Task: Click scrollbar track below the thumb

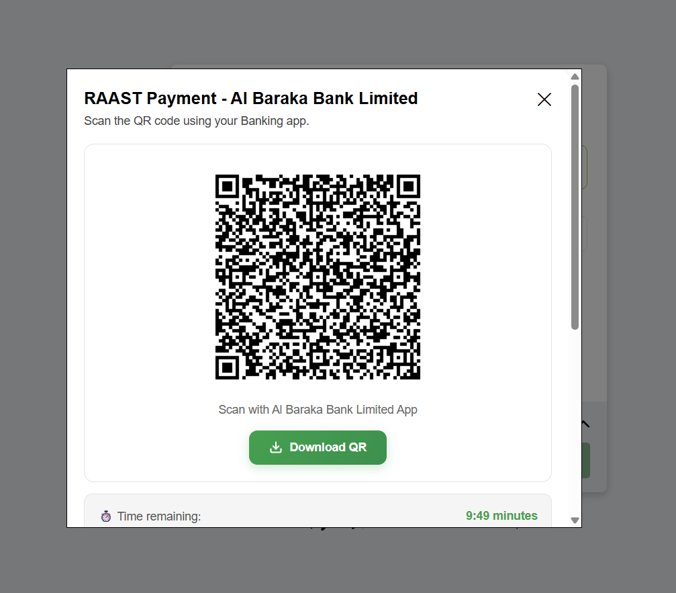Action: click(x=575, y=422)
